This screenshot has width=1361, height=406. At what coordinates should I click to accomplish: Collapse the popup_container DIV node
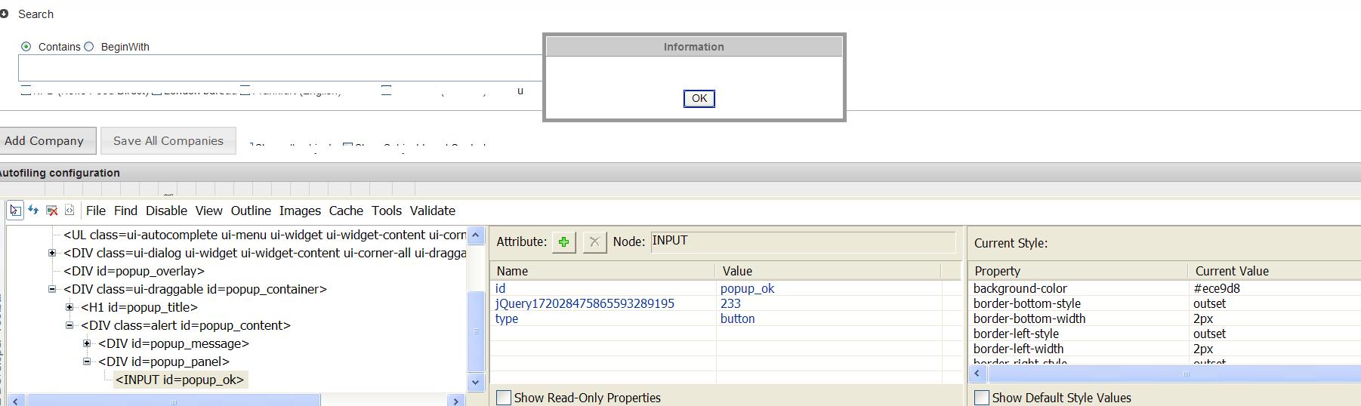[x=52, y=289]
